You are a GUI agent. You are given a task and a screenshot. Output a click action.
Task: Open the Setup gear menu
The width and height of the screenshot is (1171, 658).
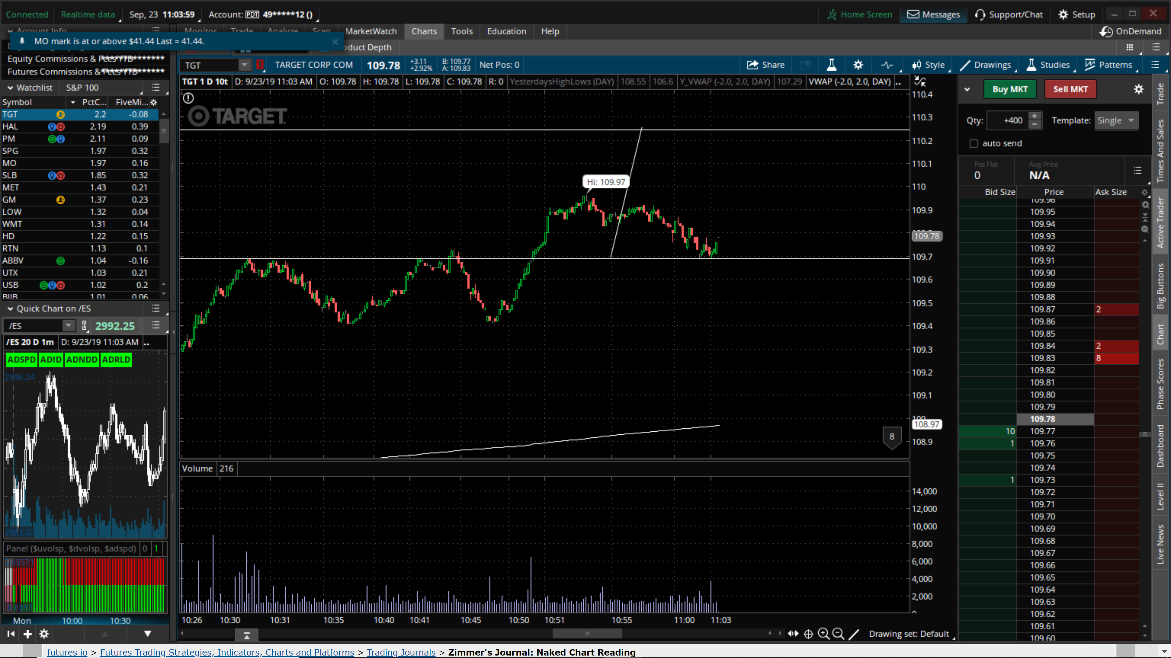click(1076, 15)
